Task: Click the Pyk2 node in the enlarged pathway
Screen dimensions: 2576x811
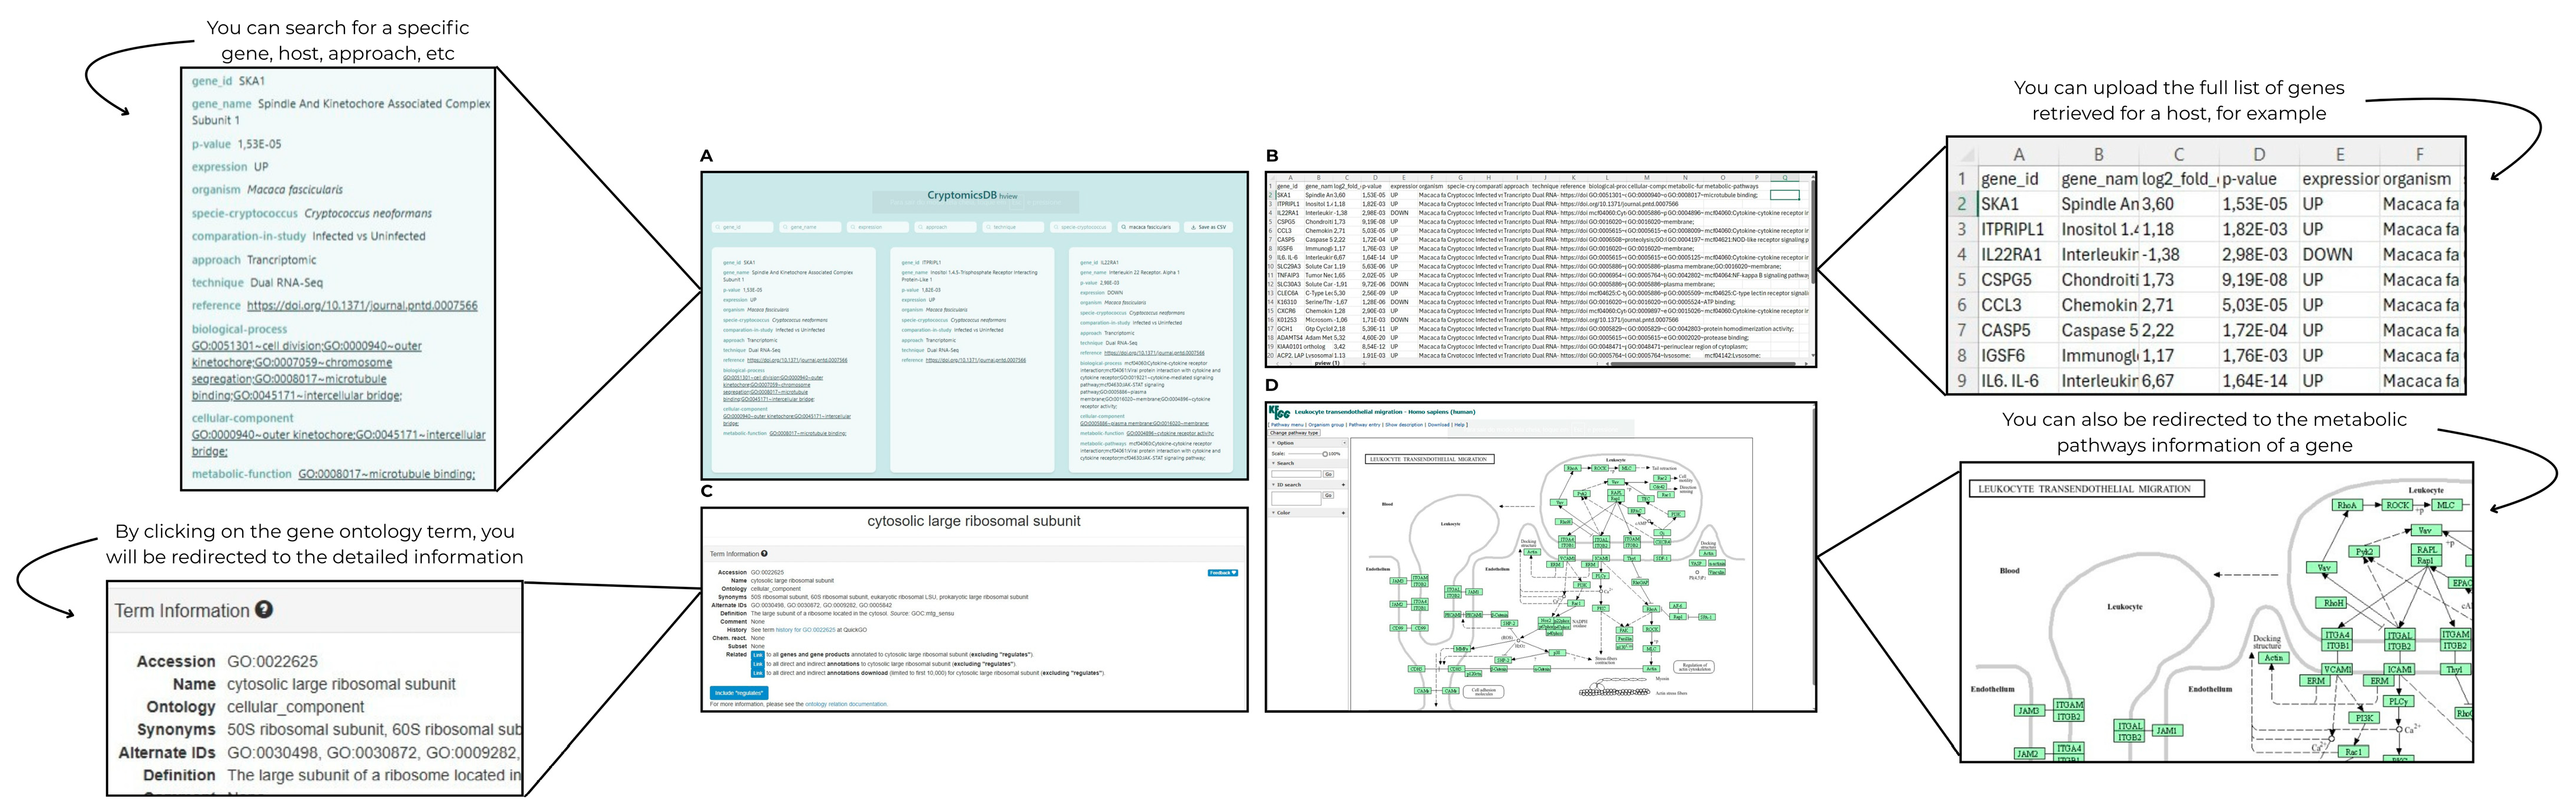Action: 2363,552
